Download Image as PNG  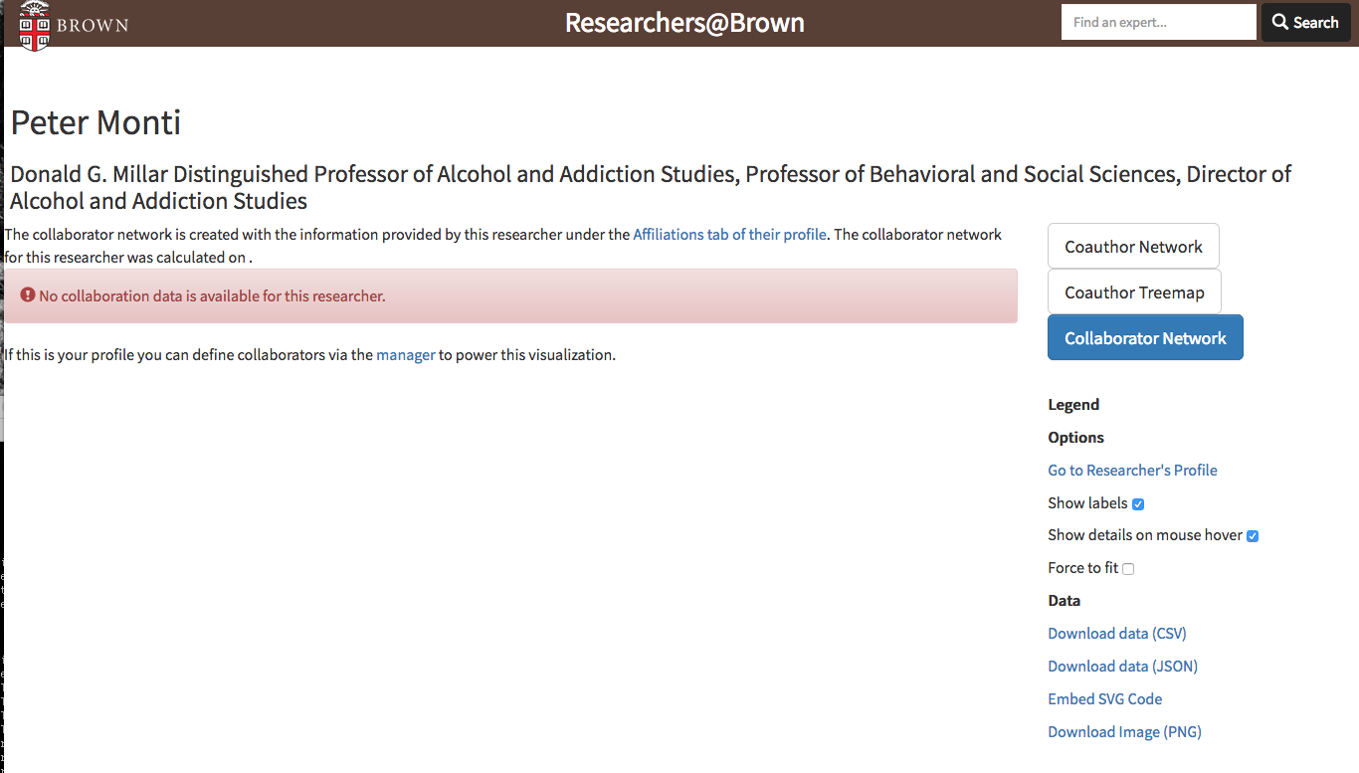1124,732
